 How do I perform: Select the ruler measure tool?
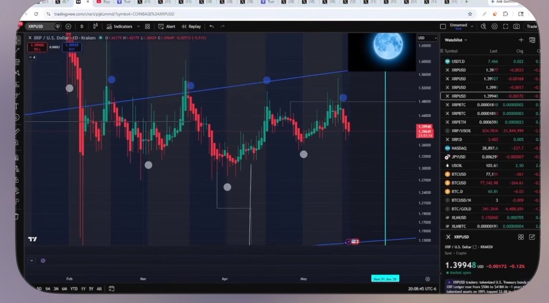17,131
